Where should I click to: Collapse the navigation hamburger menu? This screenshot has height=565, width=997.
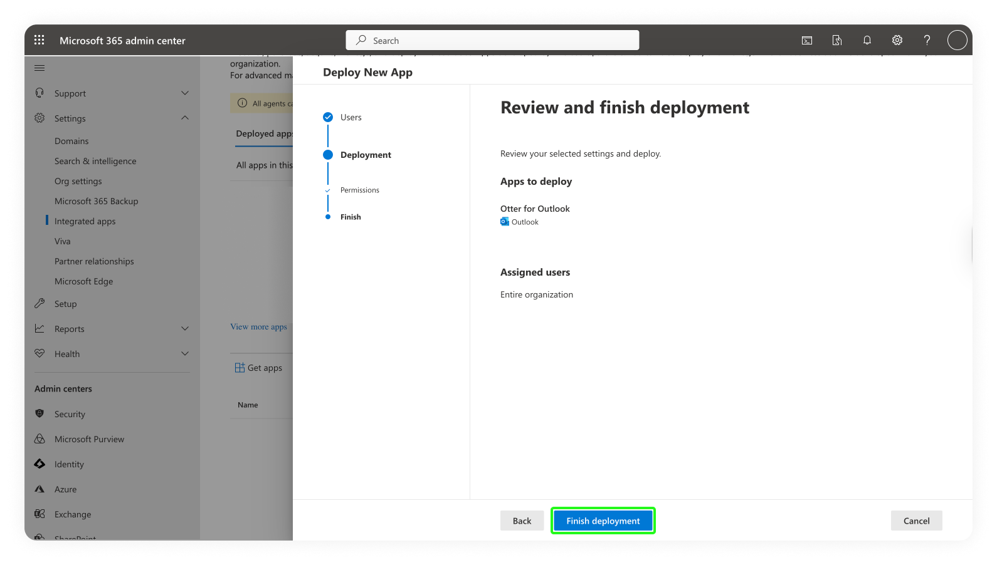[x=40, y=68]
